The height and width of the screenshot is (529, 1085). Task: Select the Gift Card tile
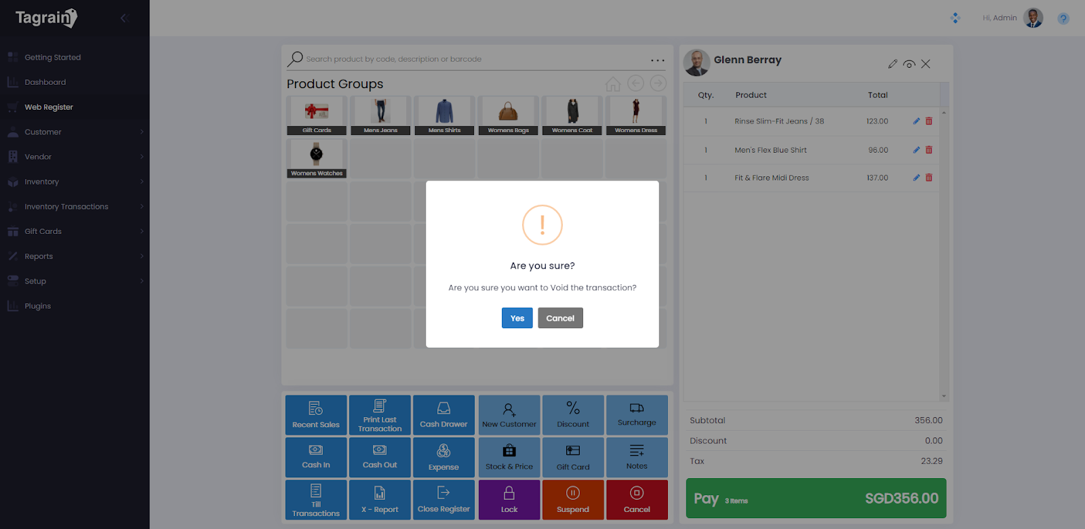pyautogui.click(x=573, y=457)
